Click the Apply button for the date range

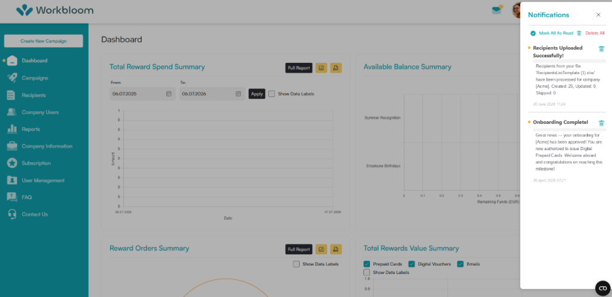(x=257, y=94)
